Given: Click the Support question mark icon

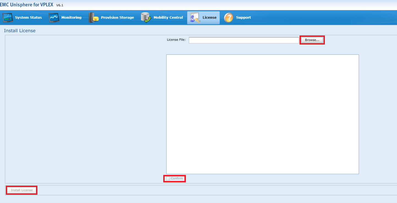Looking at the screenshot, I should click(229, 18).
